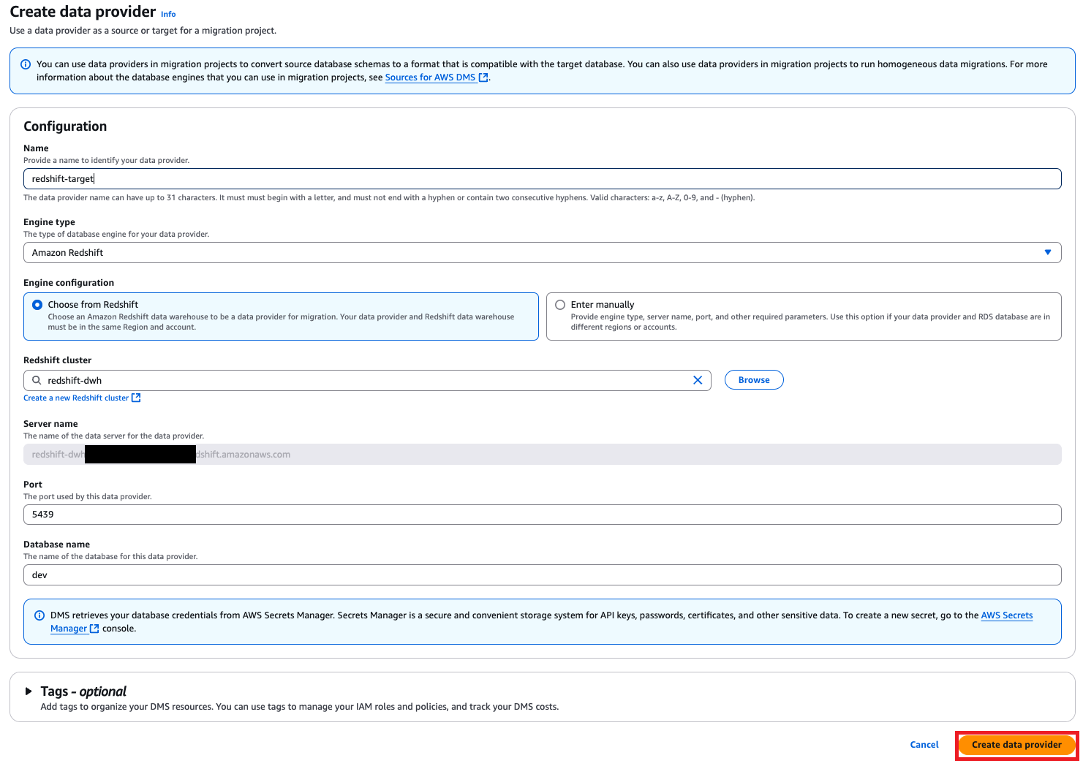The width and height of the screenshot is (1083, 766).
Task: Open the Info link beside page title
Action: [x=168, y=14]
